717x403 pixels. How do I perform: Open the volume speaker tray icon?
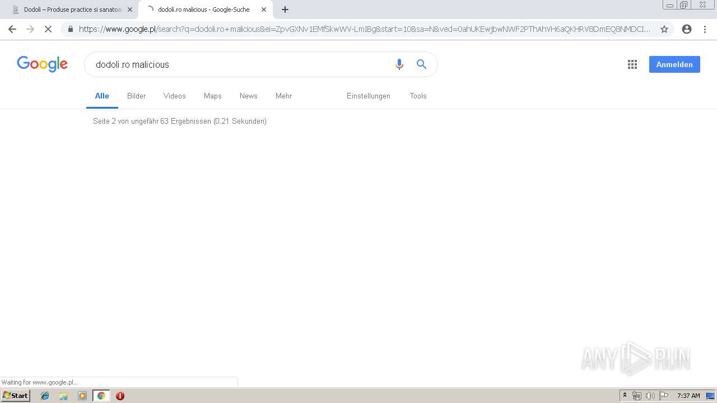click(x=650, y=396)
